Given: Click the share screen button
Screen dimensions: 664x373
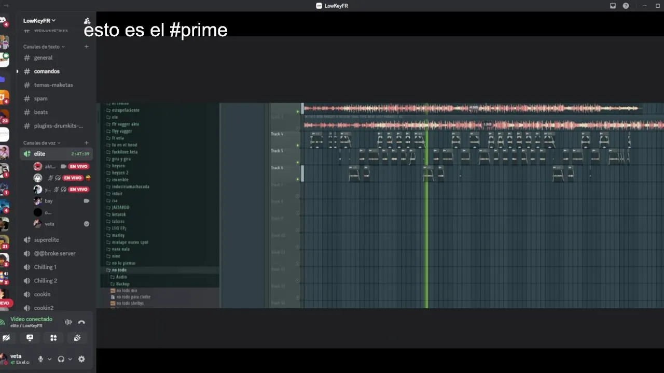Looking at the screenshot, I should coord(30,338).
